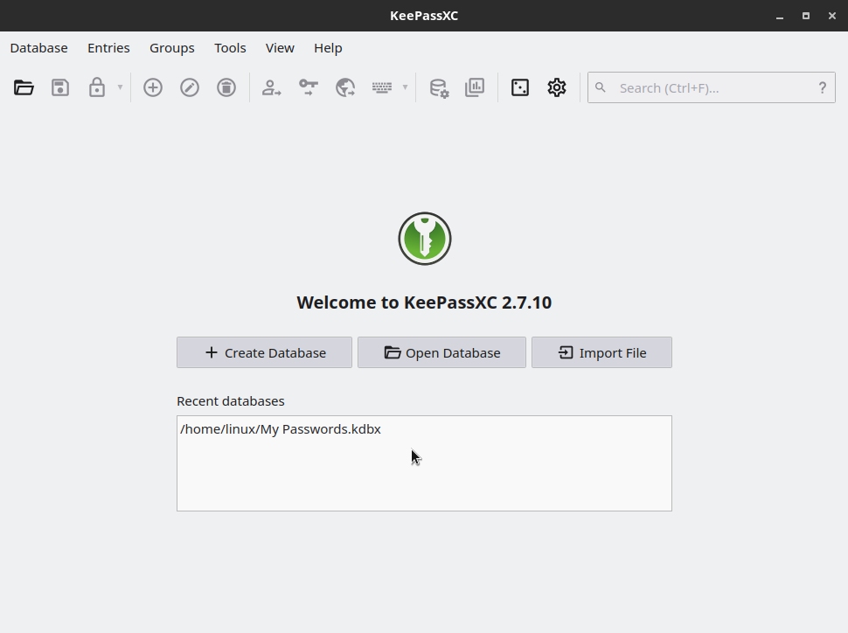Open Database Settings toolbar icon
Viewport: 848px width, 633px height.
pyautogui.click(x=439, y=87)
